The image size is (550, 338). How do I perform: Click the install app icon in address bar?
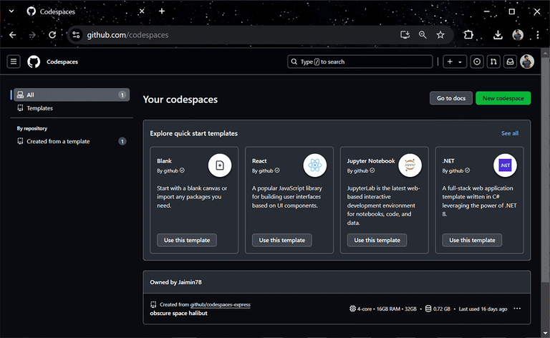405,34
